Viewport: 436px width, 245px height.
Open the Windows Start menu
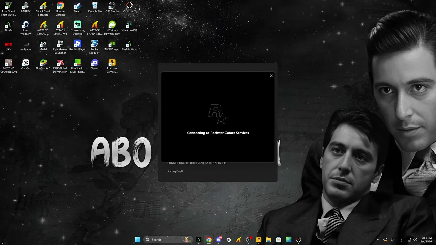click(x=138, y=240)
